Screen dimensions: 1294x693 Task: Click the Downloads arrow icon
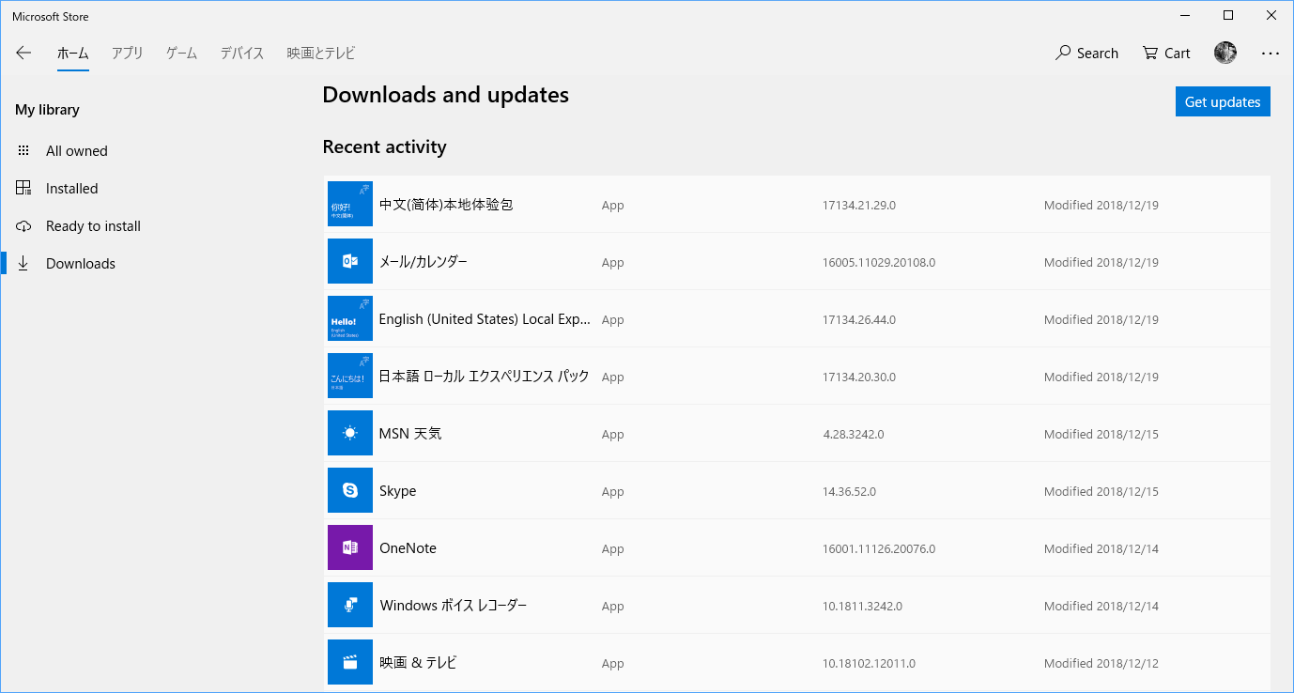coord(23,264)
